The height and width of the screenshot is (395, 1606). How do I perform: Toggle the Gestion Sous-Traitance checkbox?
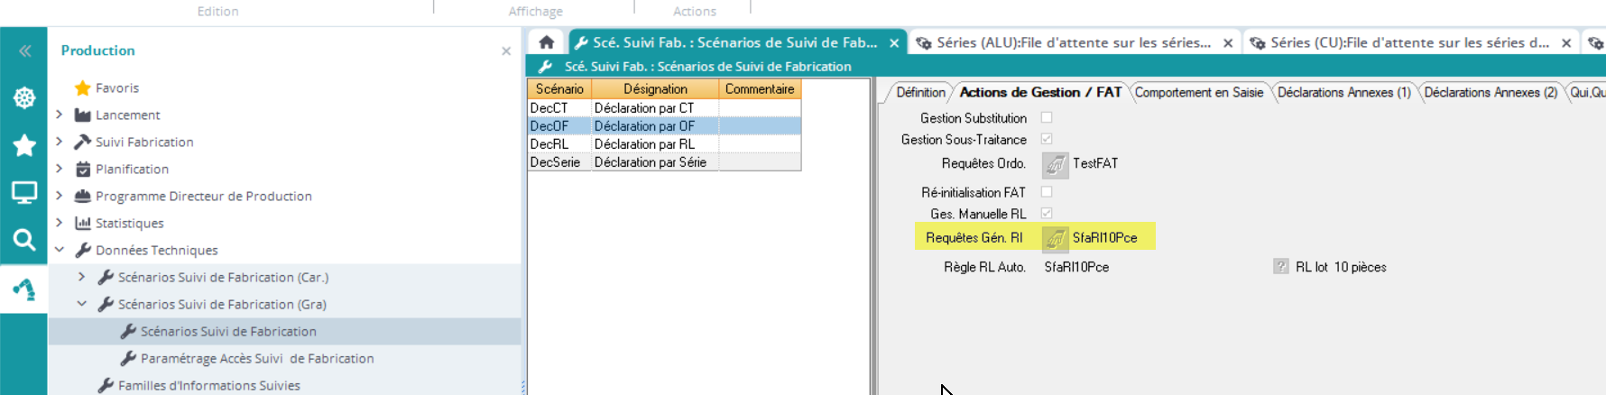[1047, 139]
